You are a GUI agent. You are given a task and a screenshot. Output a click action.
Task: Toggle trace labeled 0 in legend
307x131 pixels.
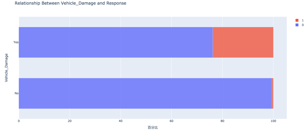pyautogui.click(x=303, y=25)
